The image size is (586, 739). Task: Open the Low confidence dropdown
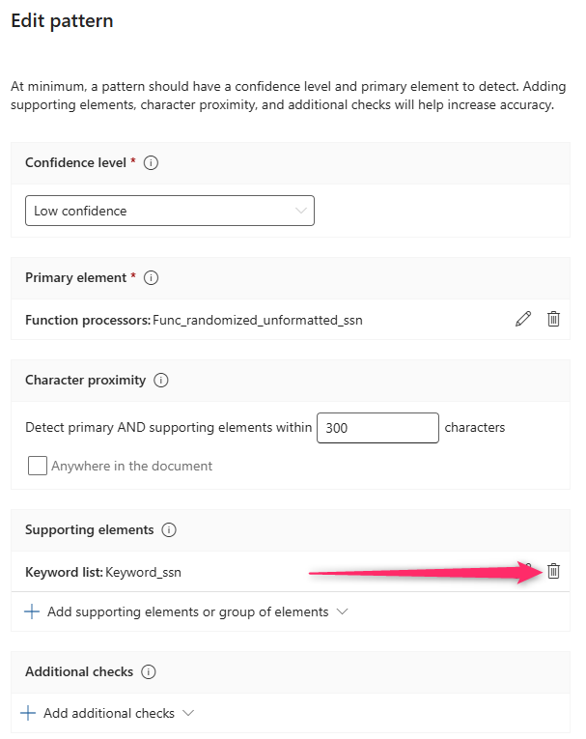[x=169, y=211]
